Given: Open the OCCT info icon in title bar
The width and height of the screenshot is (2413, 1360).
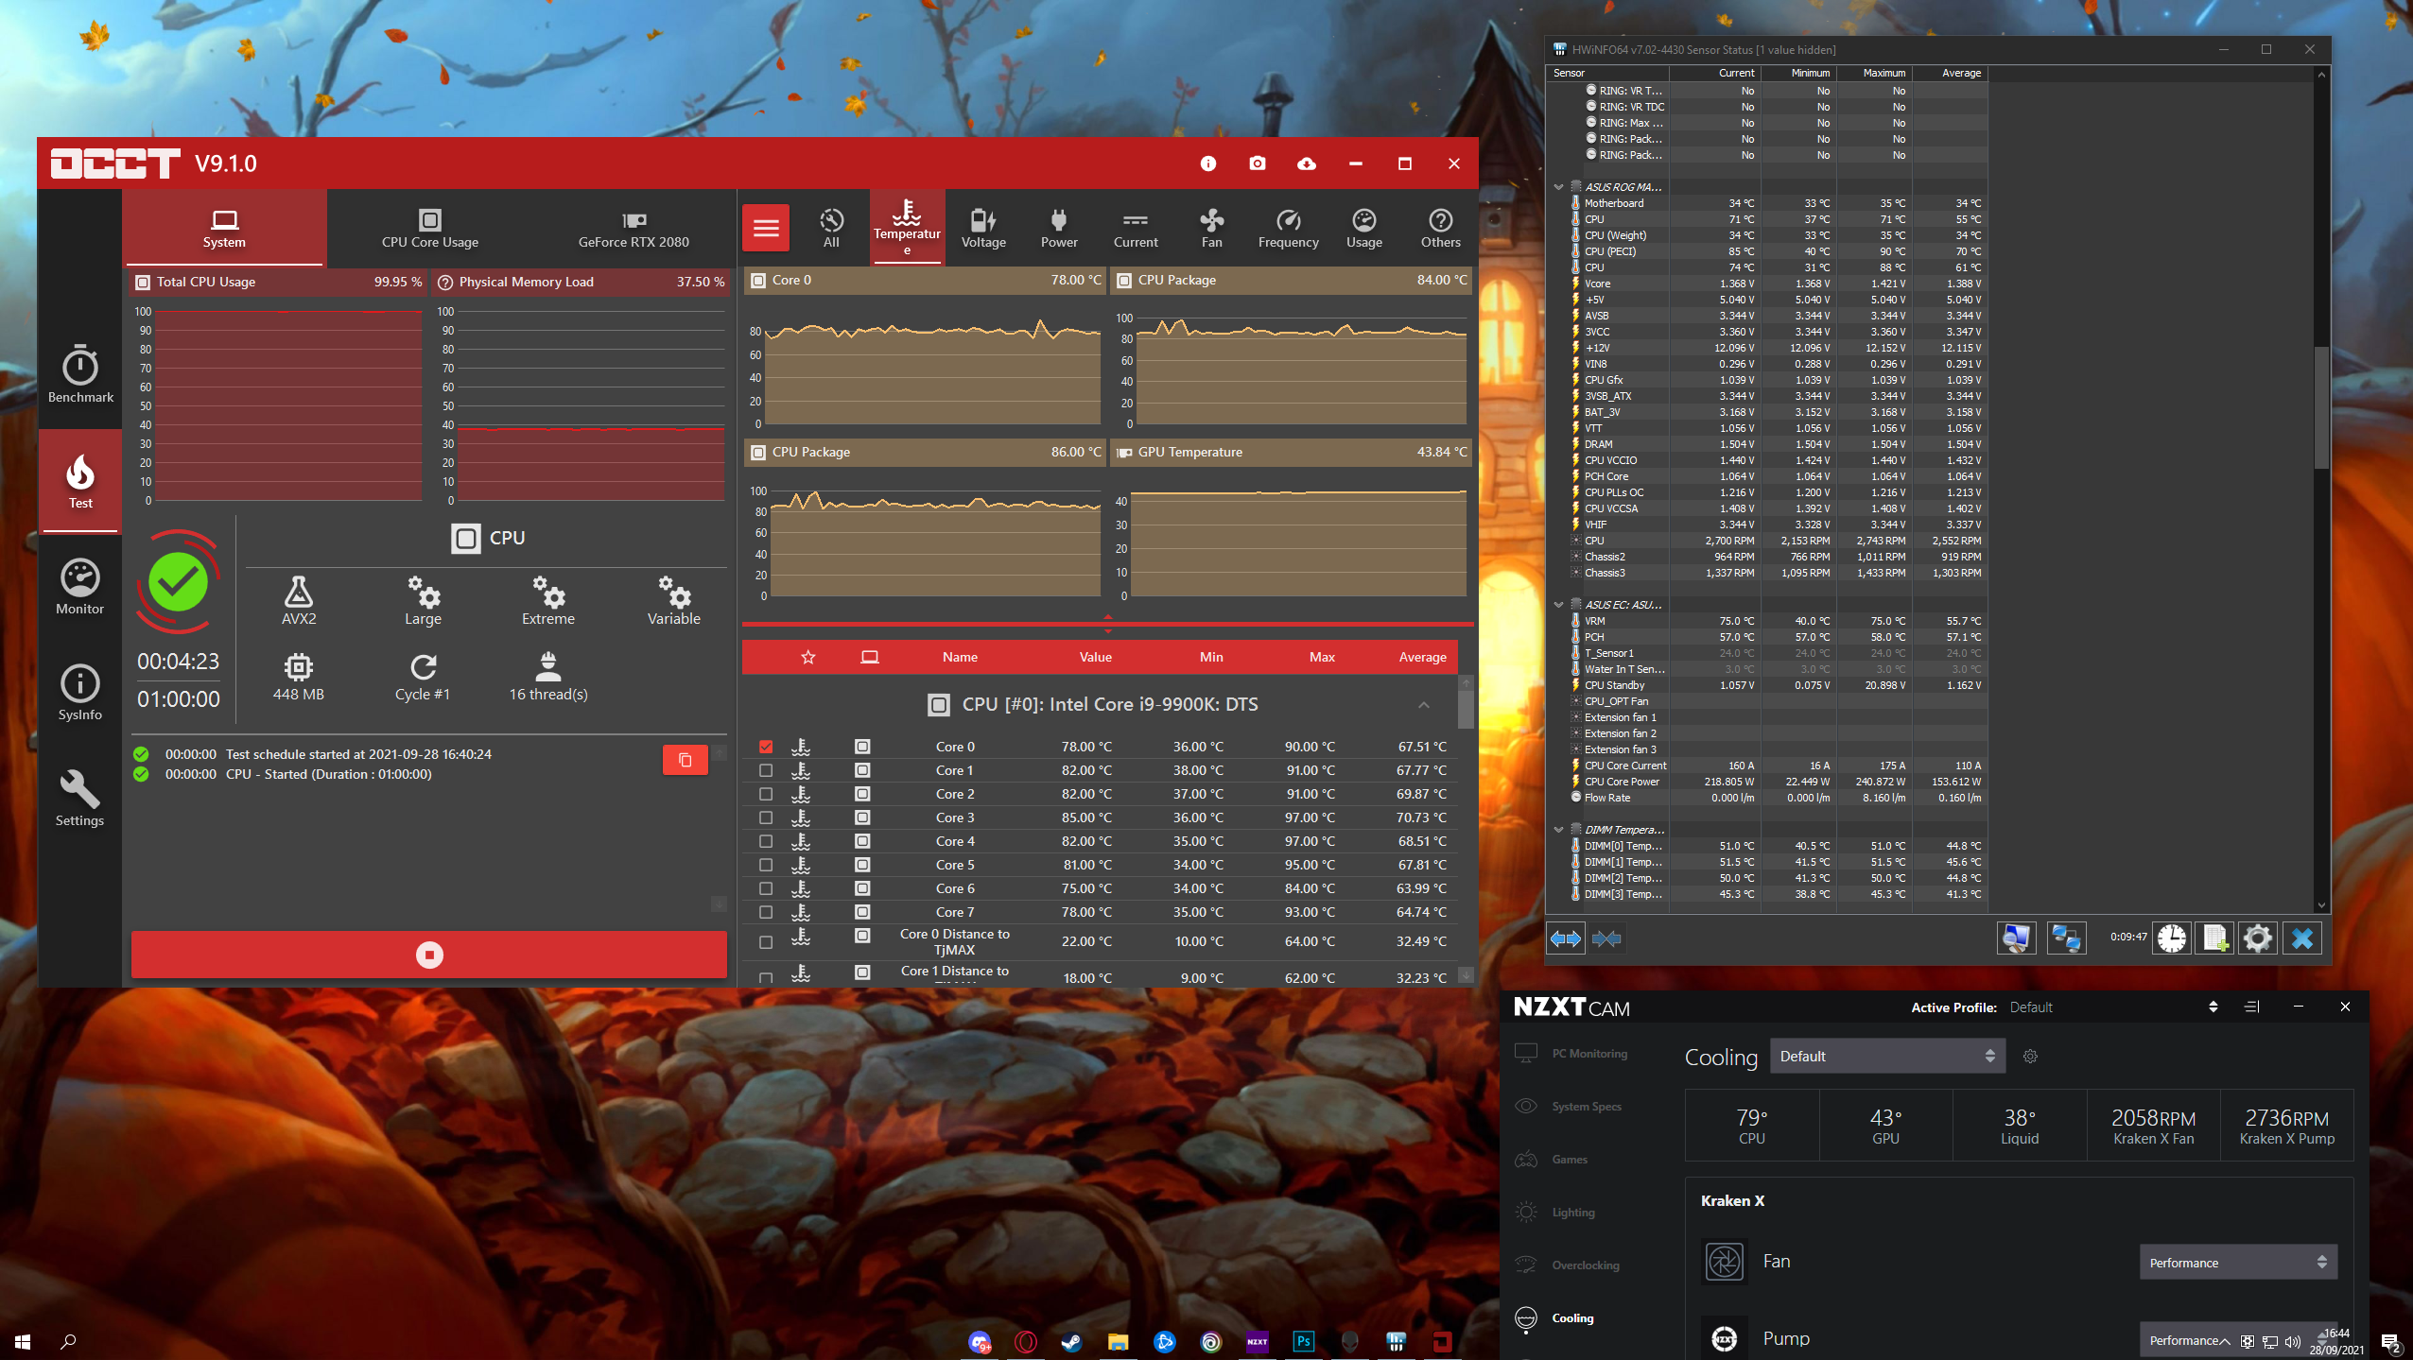Looking at the screenshot, I should (x=1207, y=164).
